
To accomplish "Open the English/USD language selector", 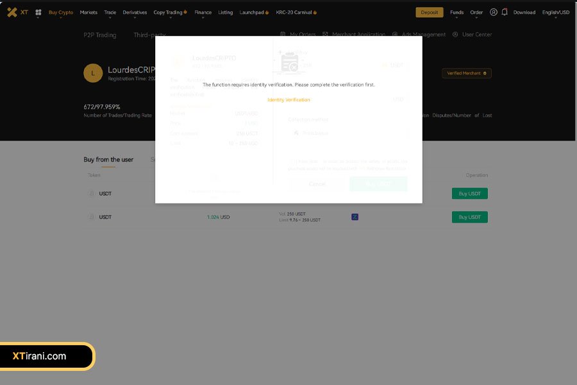I will coord(555,12).
